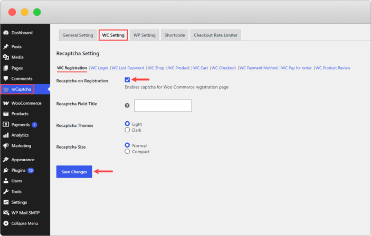Viewport: 371px width, 236px height.
Task: Click the WooCommerce logo icon
Action: point(6,103)
